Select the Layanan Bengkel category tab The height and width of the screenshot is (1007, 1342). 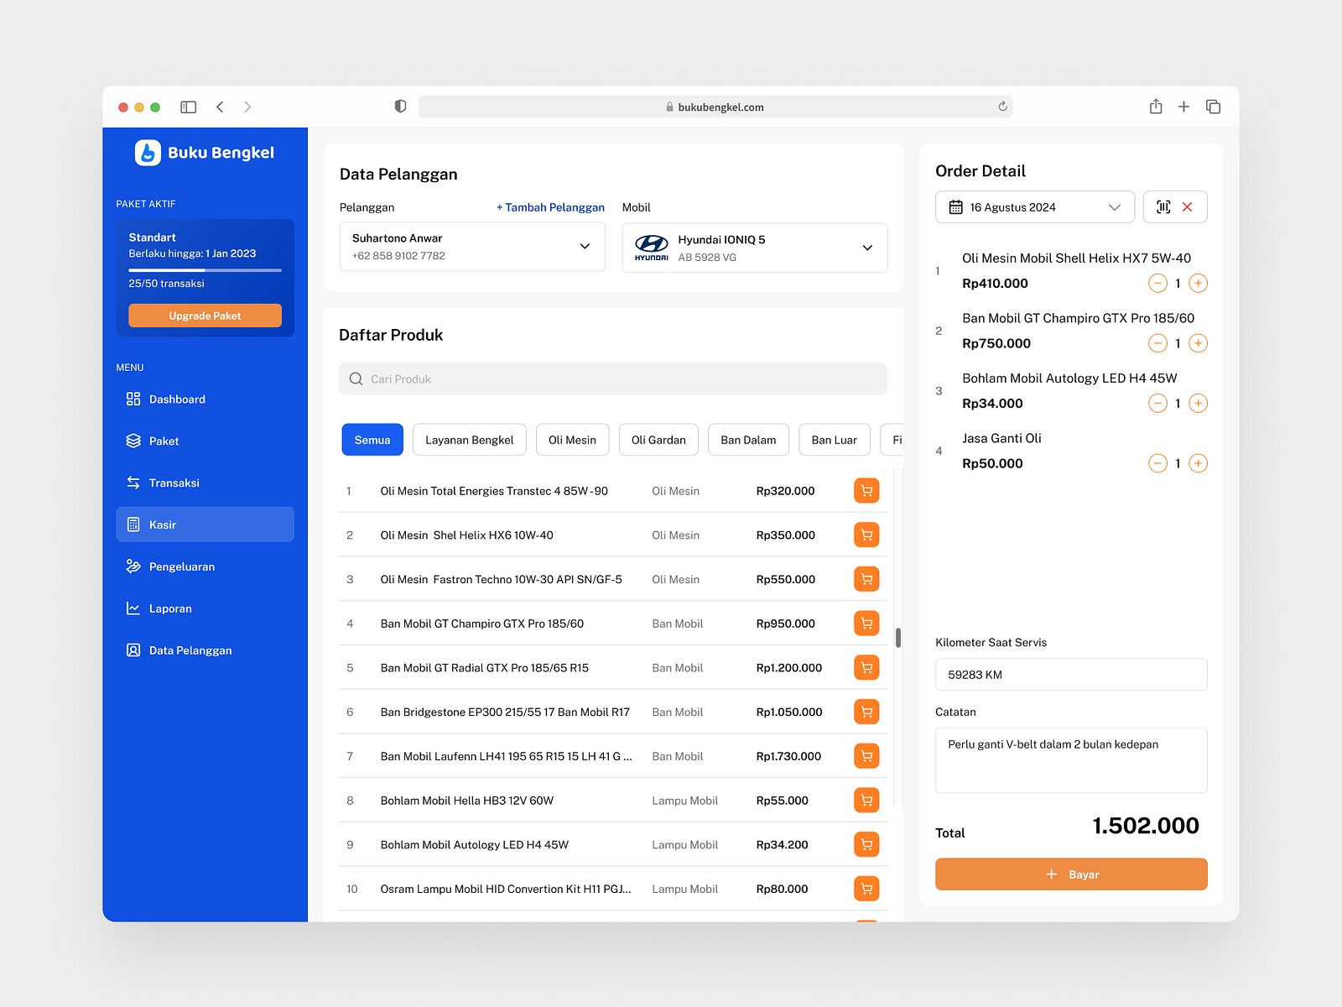(x=469, y=439)
